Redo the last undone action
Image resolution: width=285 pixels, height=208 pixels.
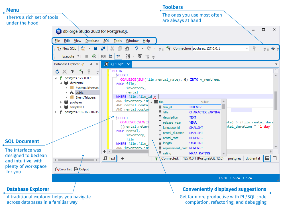click(x=149, y=48)
